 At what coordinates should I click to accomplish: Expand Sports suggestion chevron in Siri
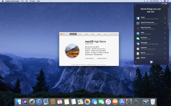165,53
